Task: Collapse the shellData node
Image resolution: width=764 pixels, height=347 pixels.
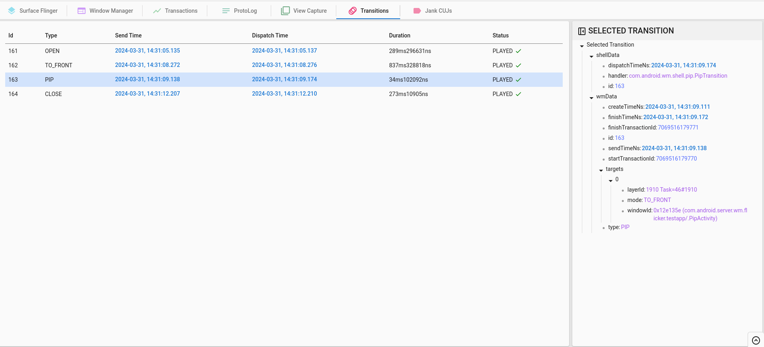Action: point(591,56)
